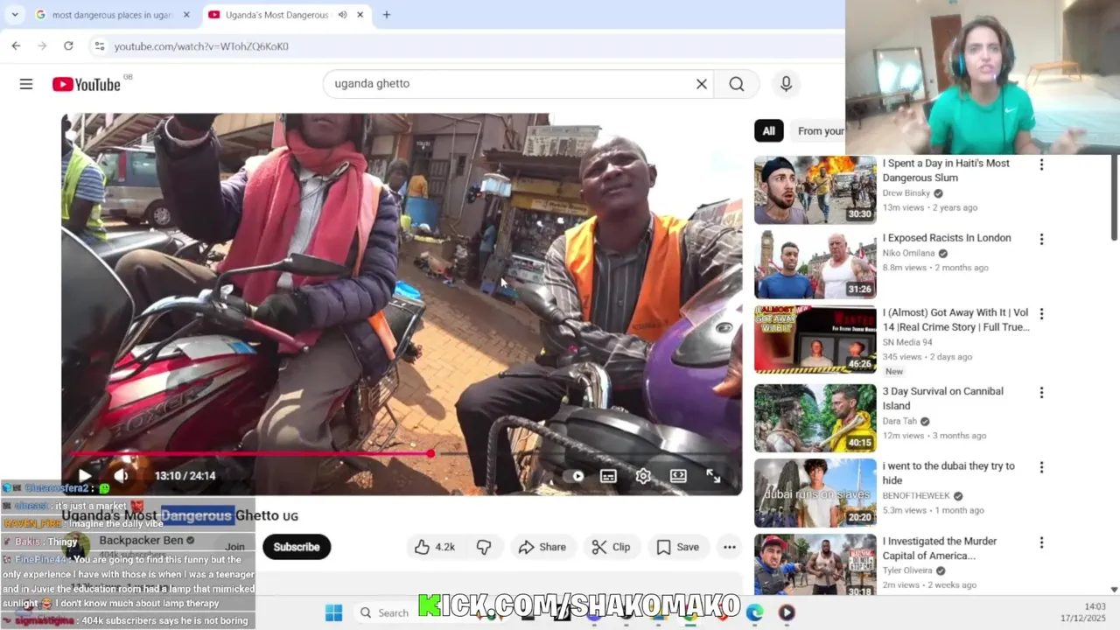
Task: Dislike the video
Action: [484, 547]
